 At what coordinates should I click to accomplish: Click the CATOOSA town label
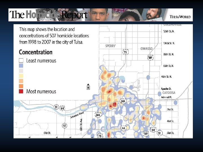pyautogui.click(x=169, y=93)
